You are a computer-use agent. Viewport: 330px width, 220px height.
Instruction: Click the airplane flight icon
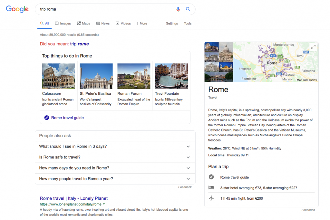tap(211, 198)
